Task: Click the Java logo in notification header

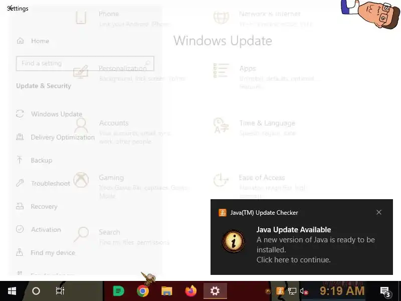Action: 222,212
